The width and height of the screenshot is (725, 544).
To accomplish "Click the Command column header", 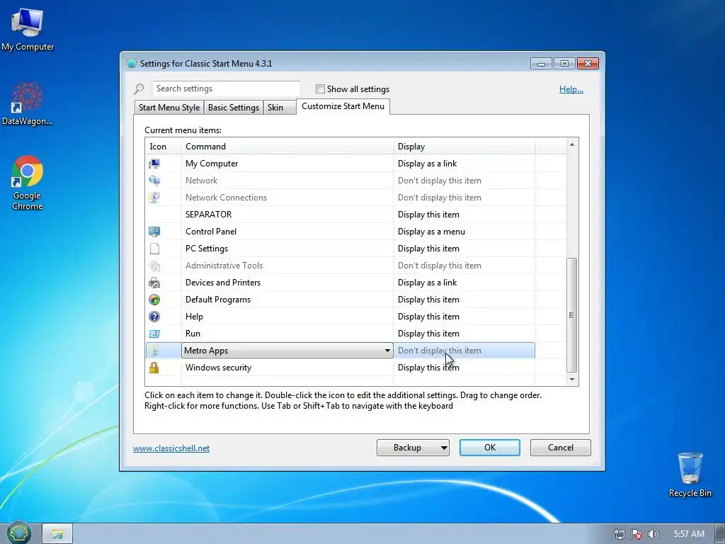I will point(287,147).
